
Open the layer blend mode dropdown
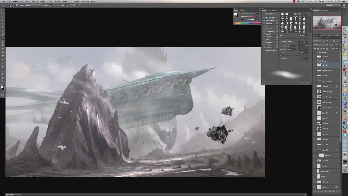320,45
